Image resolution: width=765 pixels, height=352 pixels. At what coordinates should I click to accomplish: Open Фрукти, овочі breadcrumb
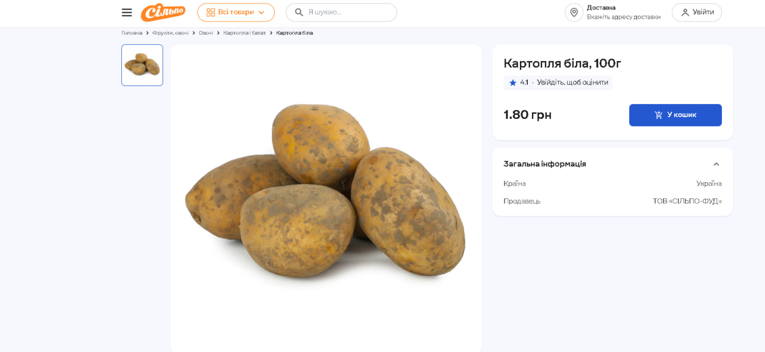click(x=170, y=33)
